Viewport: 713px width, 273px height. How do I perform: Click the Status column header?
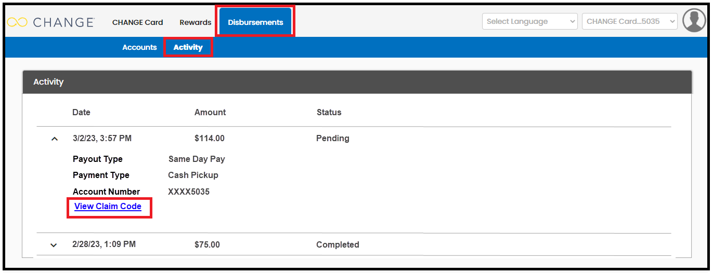(x=329, y=112)
